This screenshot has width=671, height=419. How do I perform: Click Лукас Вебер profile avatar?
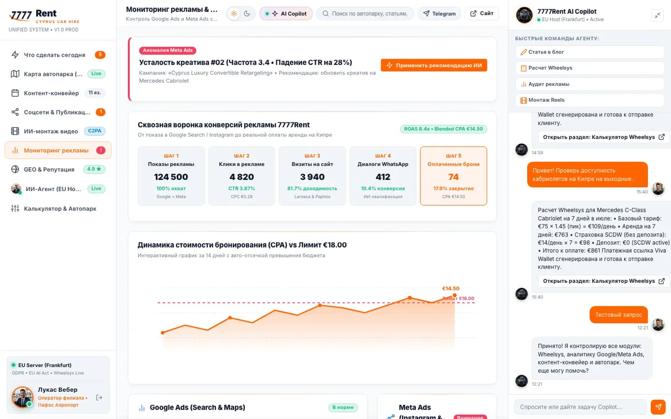22,397
